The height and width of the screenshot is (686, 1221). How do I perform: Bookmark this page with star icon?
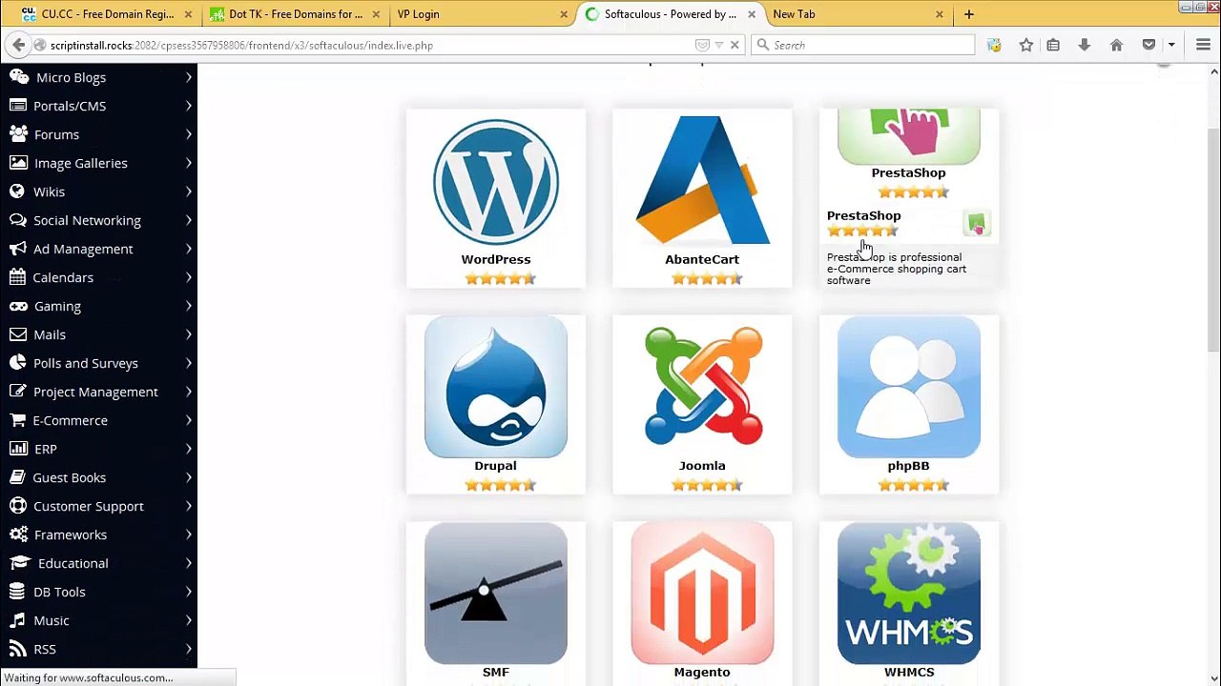click(x=1026, y=45)
